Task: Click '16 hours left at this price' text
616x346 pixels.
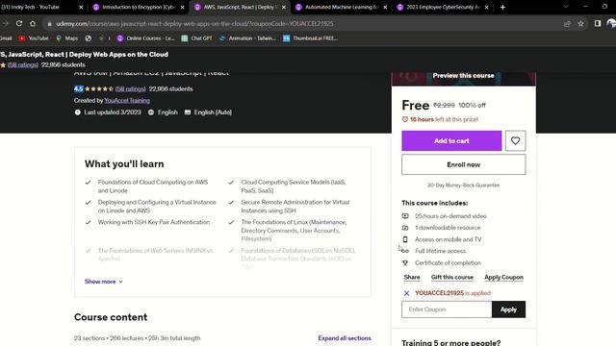Action: pos(444,119)
